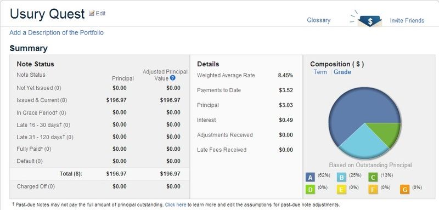Select the grade B legend square
The image size is (439, 210).
point(341,177)
